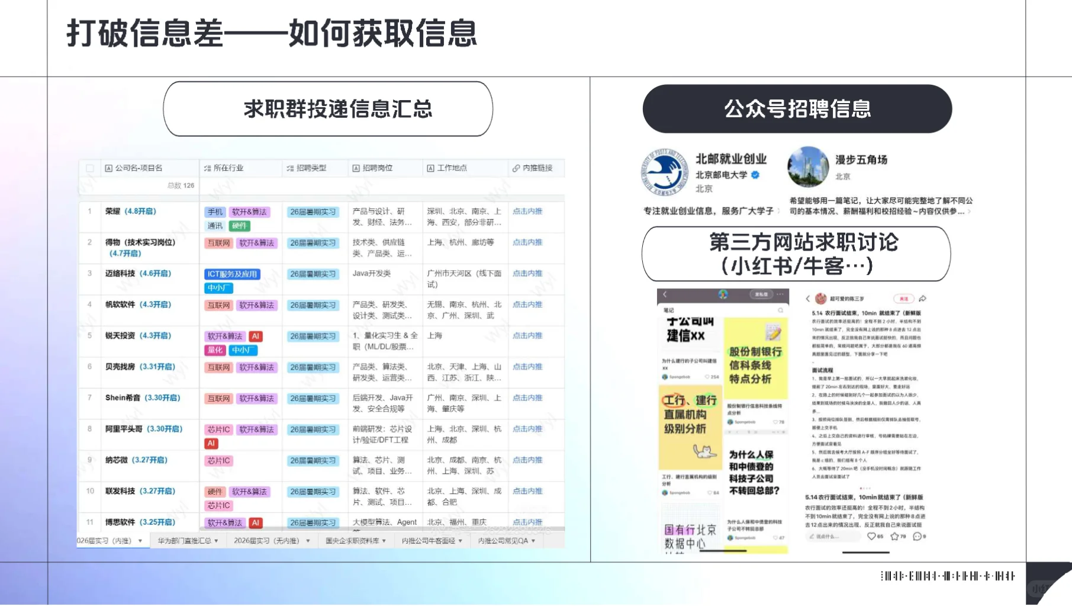Open the 点击内推 link for 锐天投资
This screenshot has height=606, width=1072.
527,335
